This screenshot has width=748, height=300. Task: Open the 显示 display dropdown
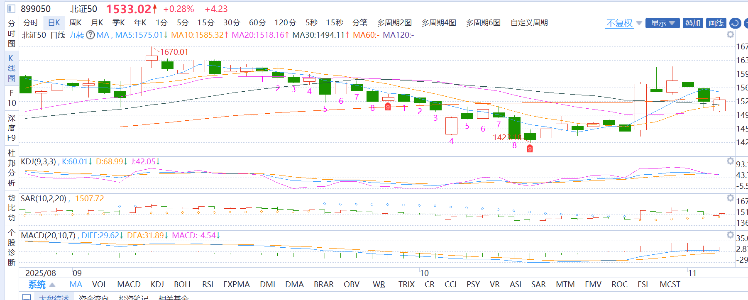click(663, 23)
